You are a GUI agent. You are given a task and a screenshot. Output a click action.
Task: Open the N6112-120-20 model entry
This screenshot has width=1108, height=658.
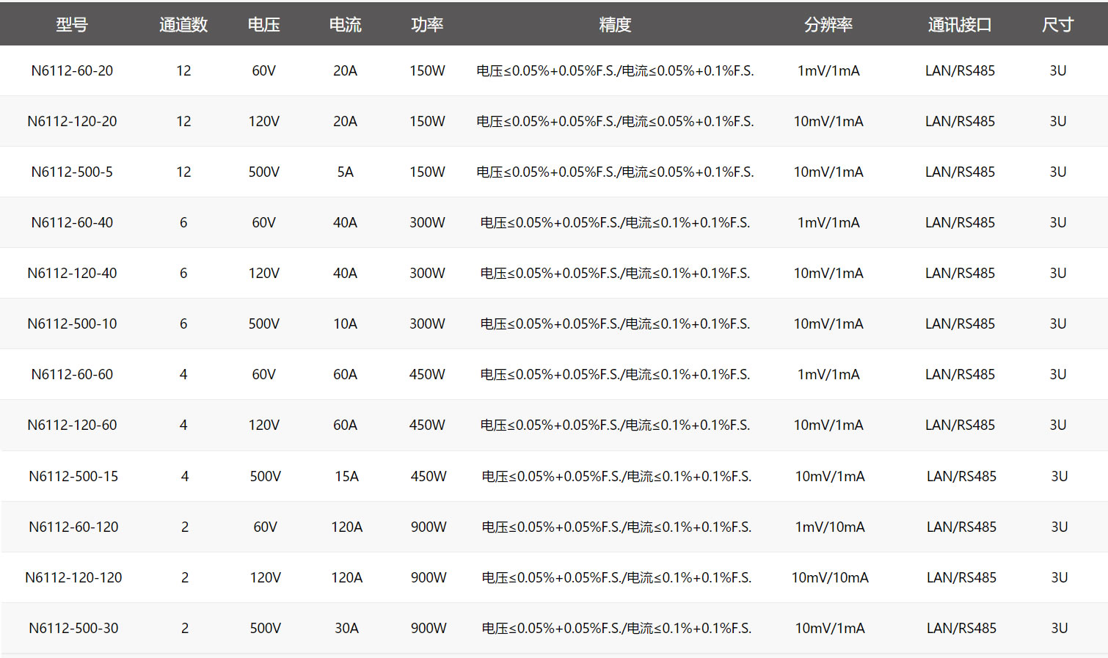click(72, 122)
